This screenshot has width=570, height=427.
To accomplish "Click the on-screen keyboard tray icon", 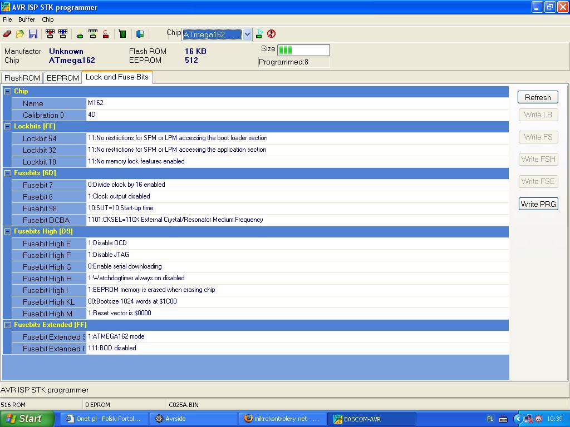I will (503, 419).
